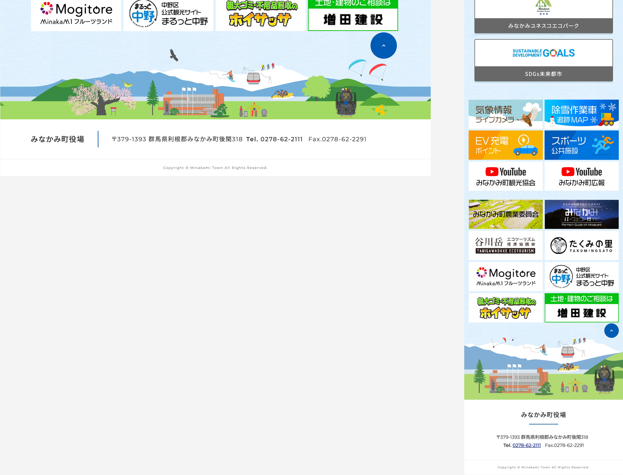
Task: Open YouTube みなかみ町広報 channel
Action: click(581, 176)
